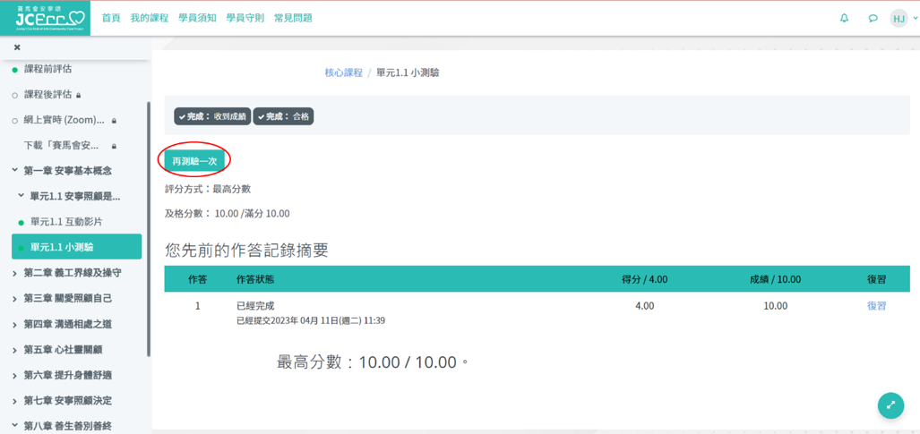Follow the 核心課程 breadcrumb link
The image size is (920, 434).
pyautogui.click(x=343, y=72)
